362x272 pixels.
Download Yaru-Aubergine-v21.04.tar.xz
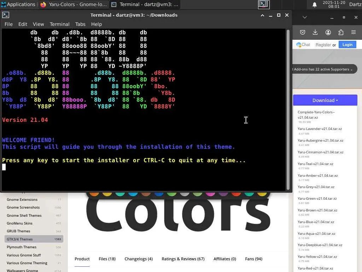pyautogui.click(x=320, y=140)
